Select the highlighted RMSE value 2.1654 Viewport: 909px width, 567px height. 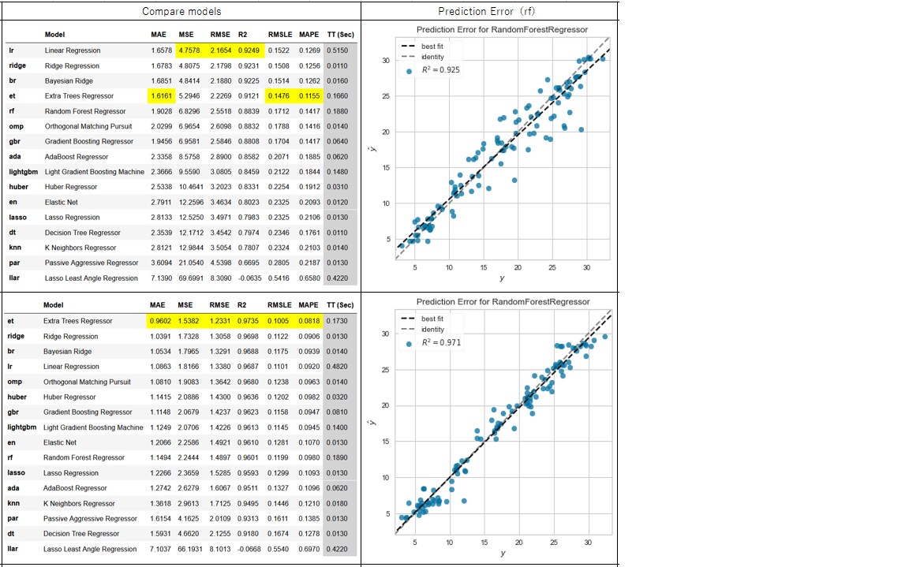pos(220,50)
